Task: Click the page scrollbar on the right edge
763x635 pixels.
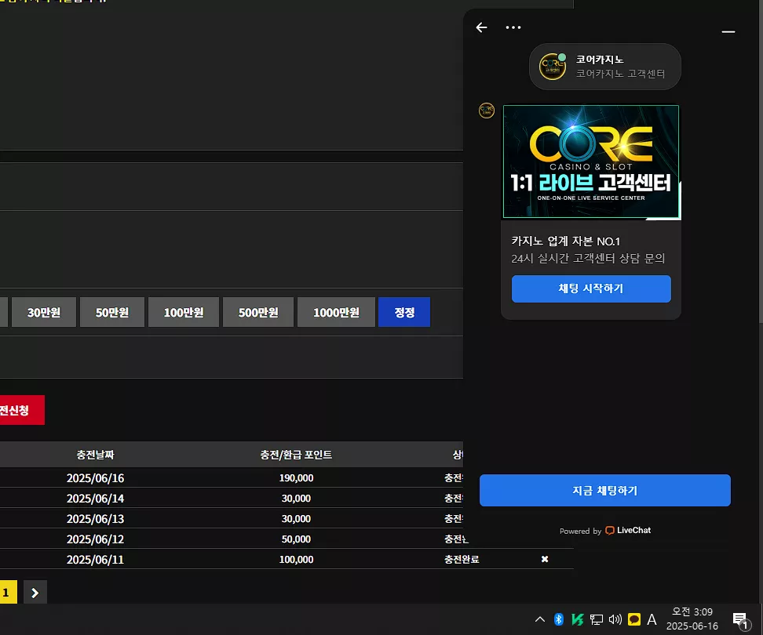Action: (x=760, y=161)
